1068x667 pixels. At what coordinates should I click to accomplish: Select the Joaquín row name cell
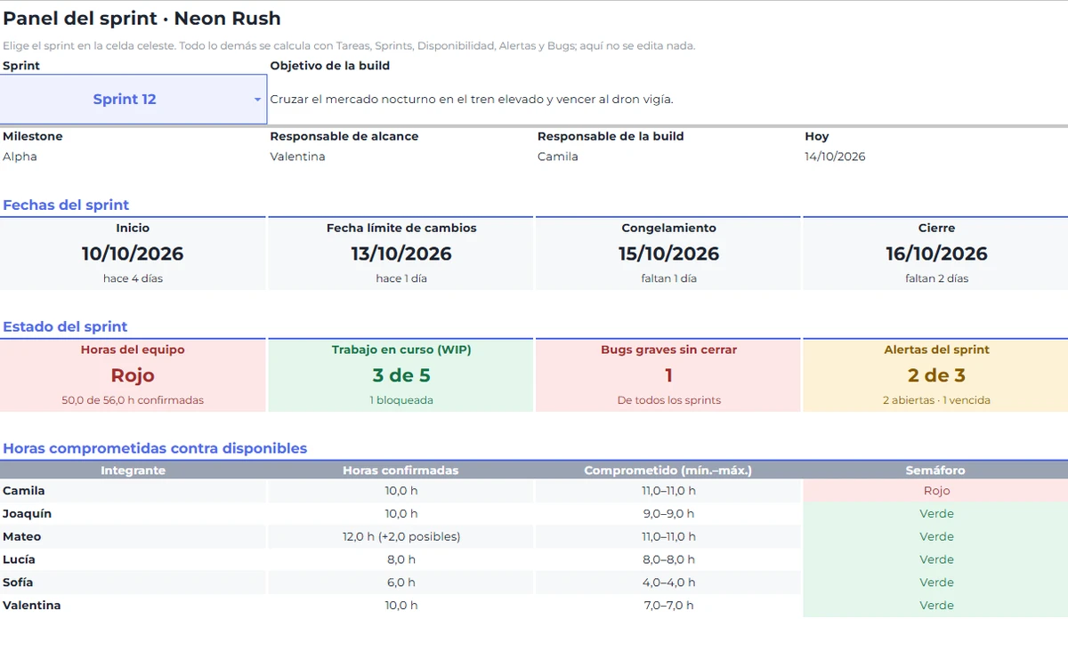point(133,514)
